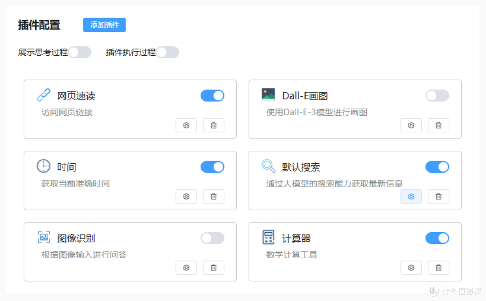The height and width of the screenshot is (301, 486).
Task: Turn off the 默认搜索 plugin switch
Action: pyautogui.click(x=437, y=167)
